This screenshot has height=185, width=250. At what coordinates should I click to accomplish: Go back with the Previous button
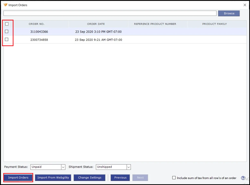(x=120, y=178)
